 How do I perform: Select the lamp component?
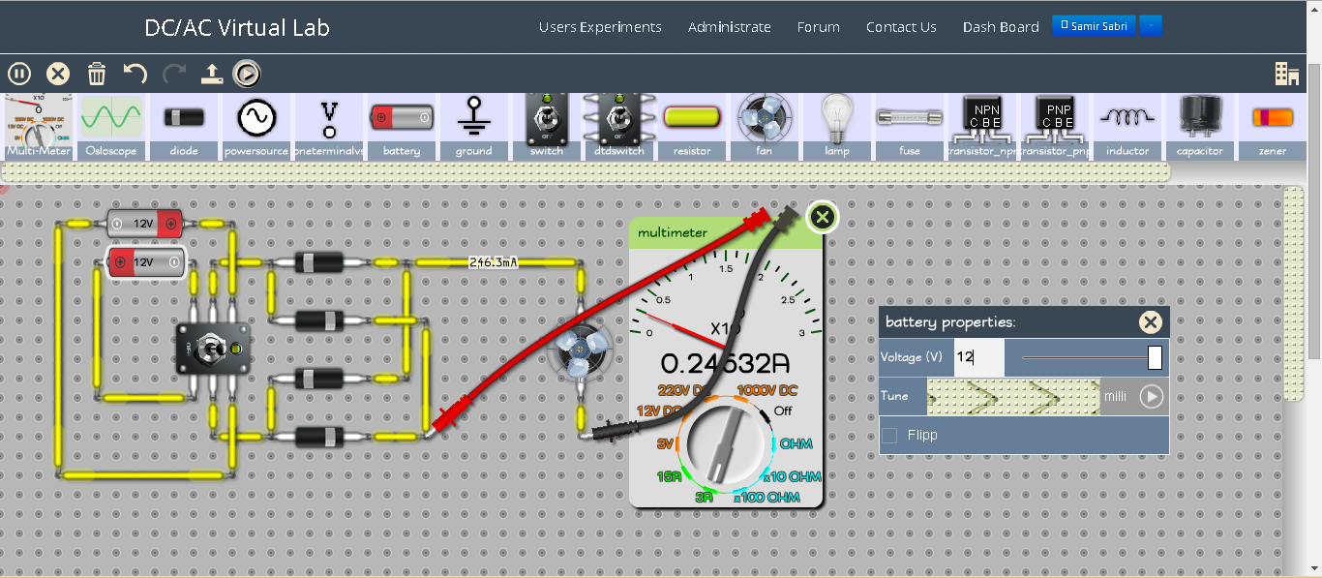tap(837, 126)
